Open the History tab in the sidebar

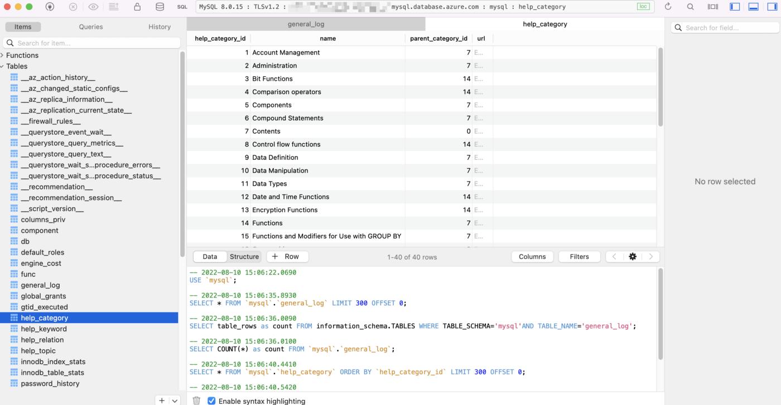click(159, 26)
